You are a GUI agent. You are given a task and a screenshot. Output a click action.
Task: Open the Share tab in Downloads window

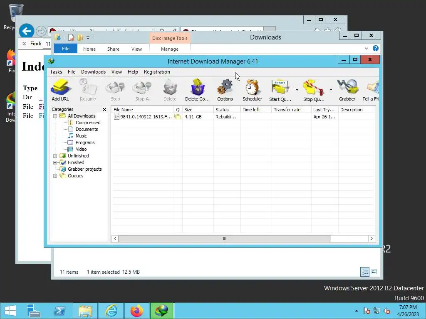click(x=113, y=49)
